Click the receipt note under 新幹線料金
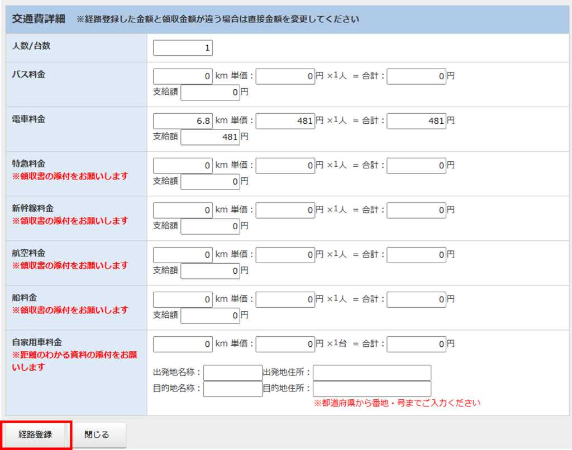The width and height of the screenshot is (572, 450). [x=70, y=221]
